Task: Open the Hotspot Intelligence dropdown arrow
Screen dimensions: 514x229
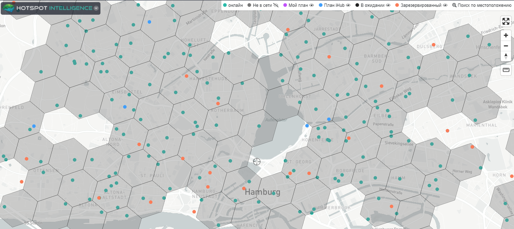Action: [x=96, y=8]
